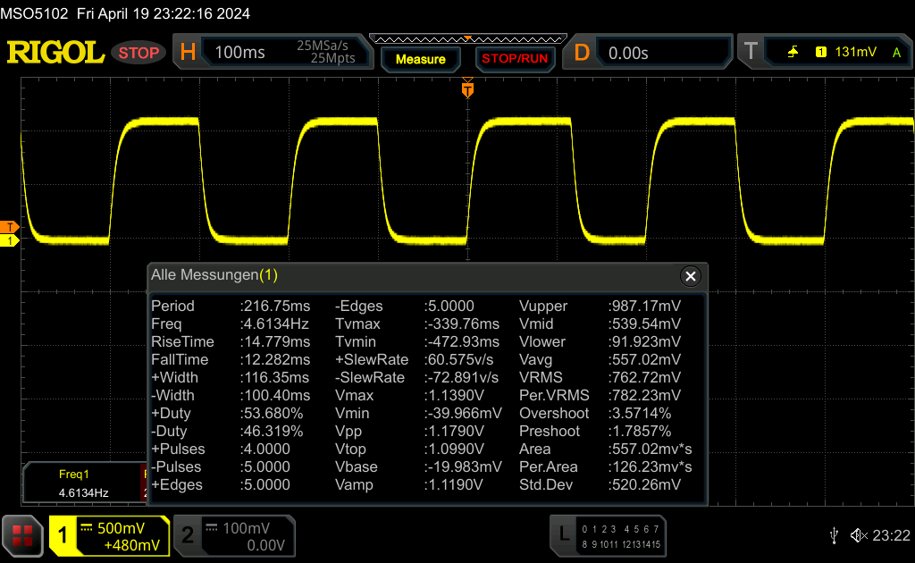Click the muted speaker sound icon
The height and width of the screenshot is (563, 915).
click(858, 534)
